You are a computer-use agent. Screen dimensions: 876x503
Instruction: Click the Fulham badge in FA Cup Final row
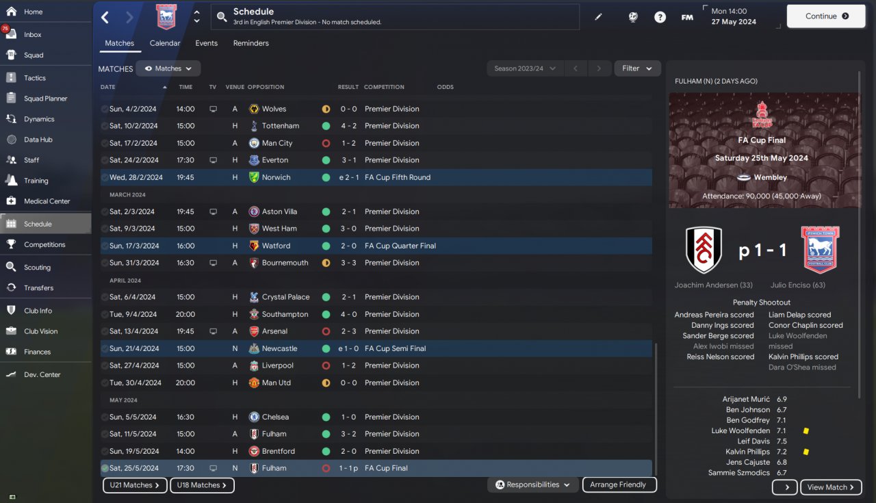[x=254, y=468]
